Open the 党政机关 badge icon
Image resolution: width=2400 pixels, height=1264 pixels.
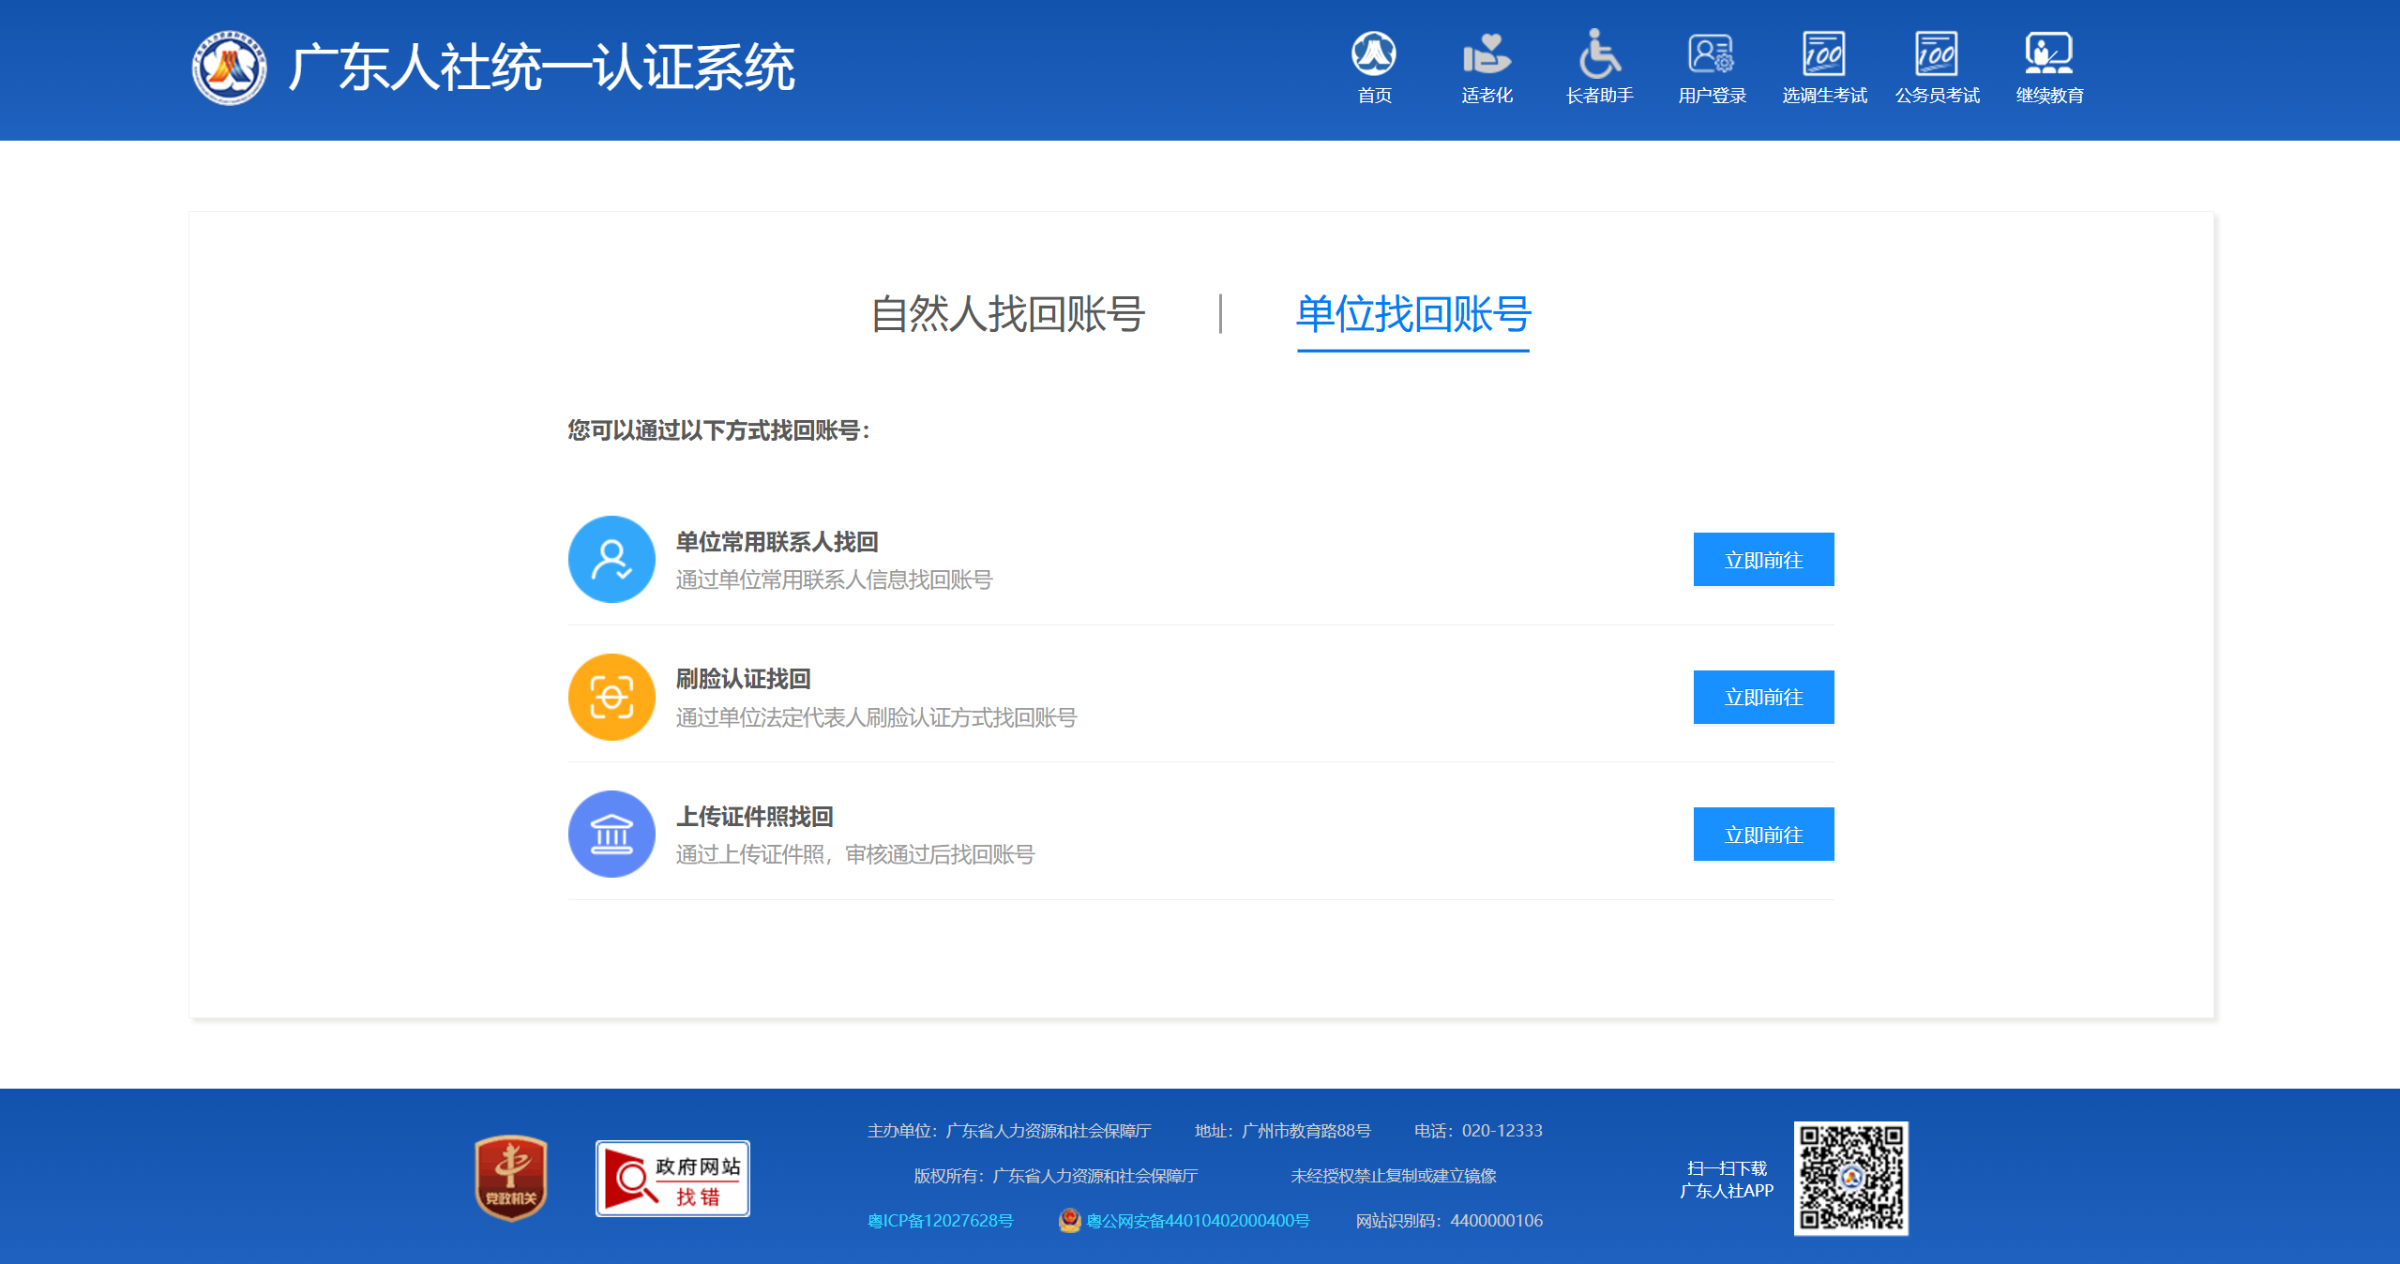511,1179
